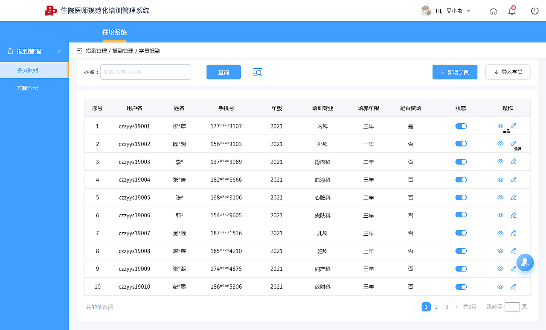View details of 陈*明 using eye icon
Image resolution: width=546 pixels, height=330 pixels.
(500, 143)
